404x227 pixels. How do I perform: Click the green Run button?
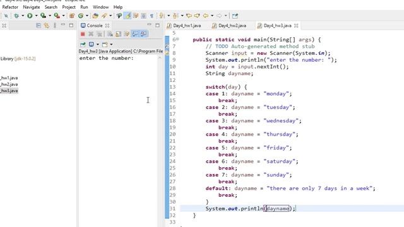30,16
